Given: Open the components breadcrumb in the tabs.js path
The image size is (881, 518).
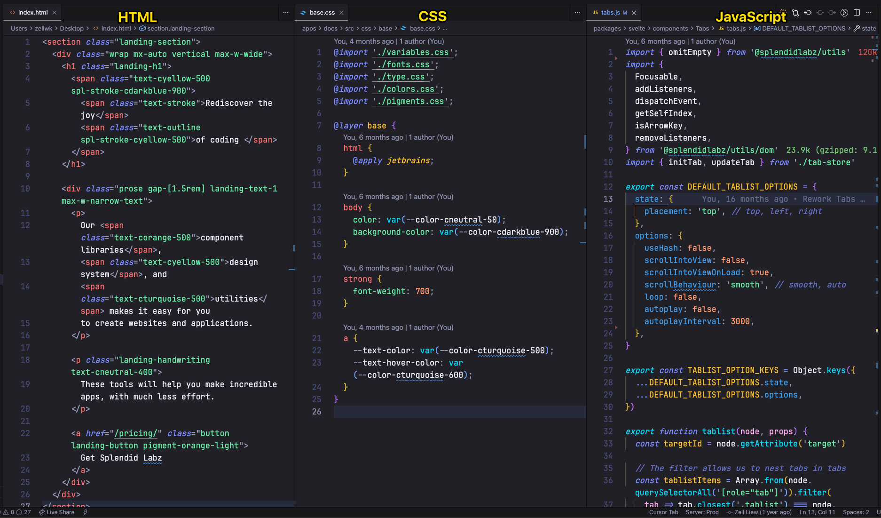Looking at the screenshot, I should click(670, 28).
